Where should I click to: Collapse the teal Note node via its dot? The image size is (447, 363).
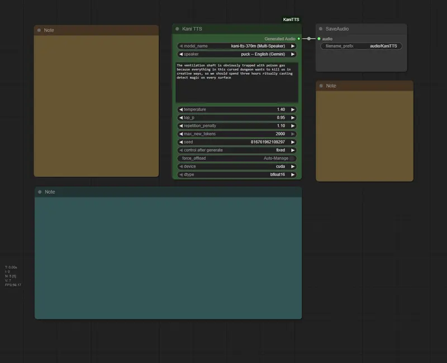(x=40, y=192)
